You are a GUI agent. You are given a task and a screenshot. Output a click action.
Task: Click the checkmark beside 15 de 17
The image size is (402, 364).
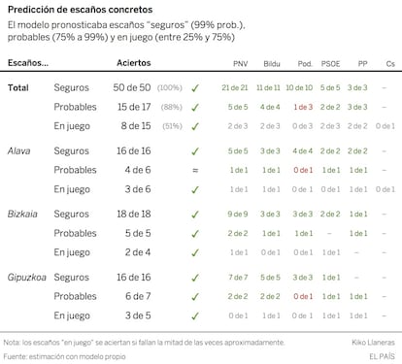(195, 108)
